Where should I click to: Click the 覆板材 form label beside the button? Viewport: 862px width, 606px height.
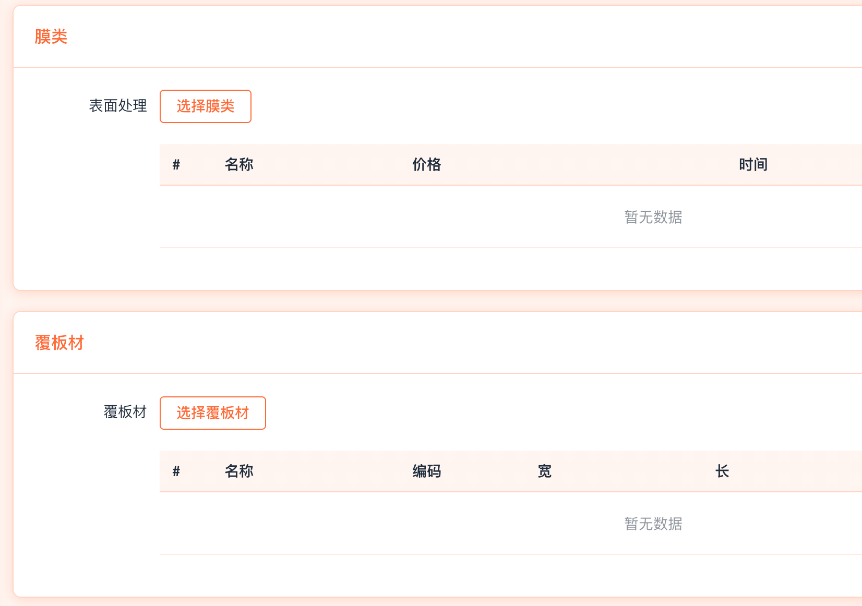point(125,412)
